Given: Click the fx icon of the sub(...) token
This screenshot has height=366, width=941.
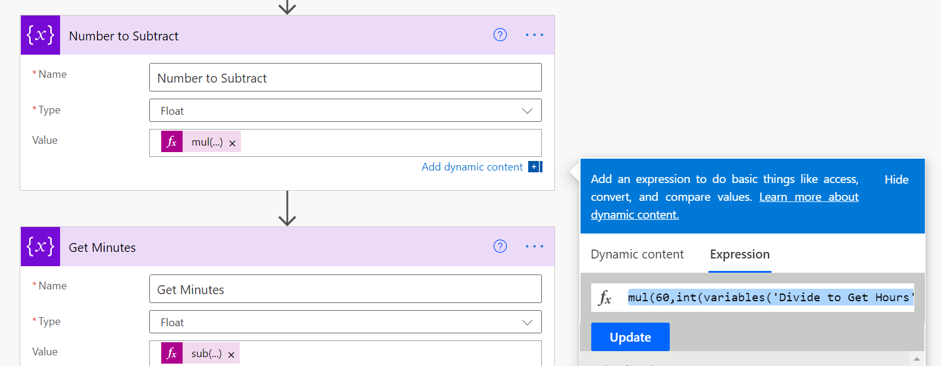Looking at the screenshot, I should (172, 353).
